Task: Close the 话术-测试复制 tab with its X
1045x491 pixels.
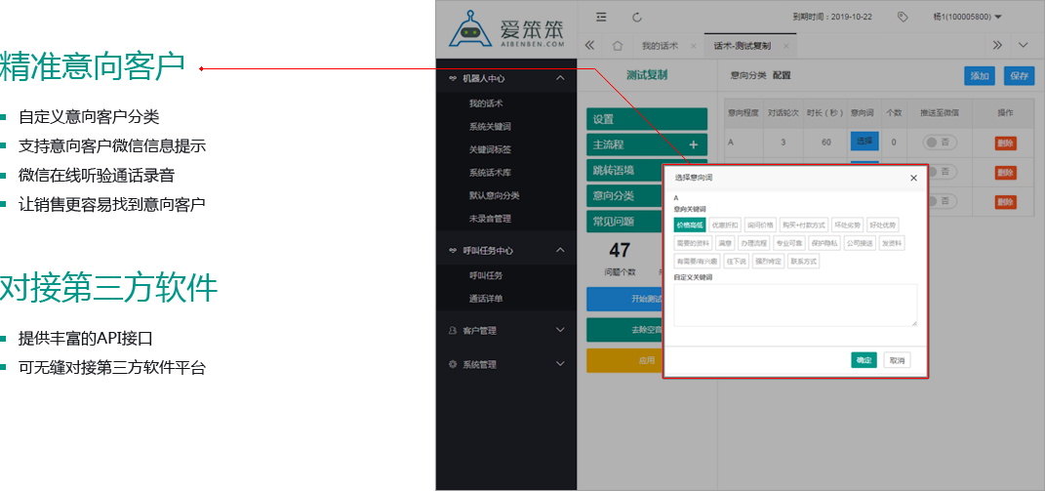Action: [785, 46]
